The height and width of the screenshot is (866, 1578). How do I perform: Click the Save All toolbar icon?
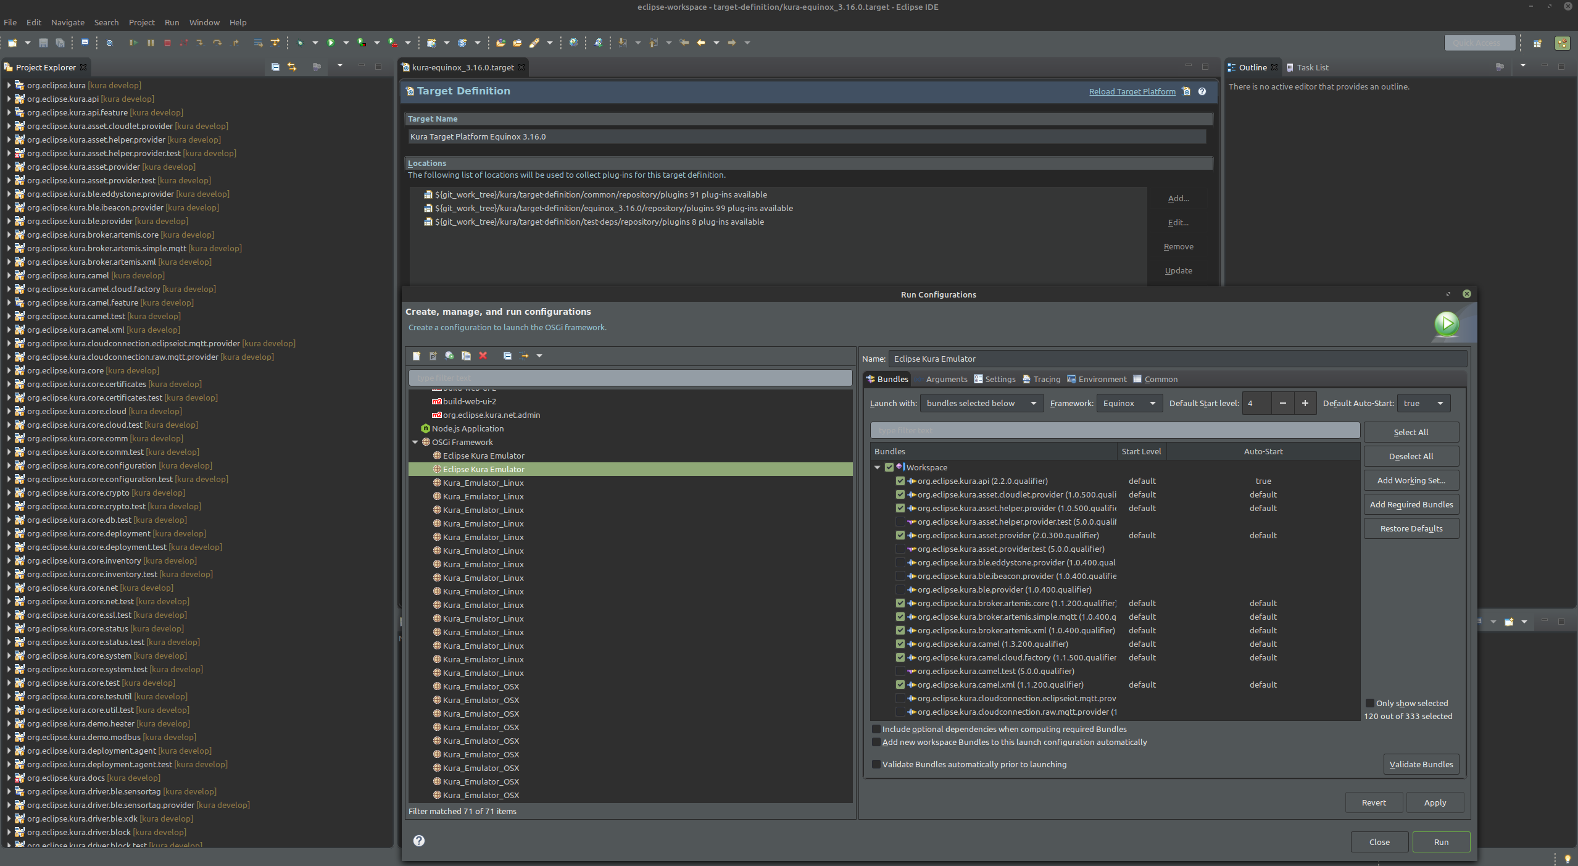[x=60, y=43]
